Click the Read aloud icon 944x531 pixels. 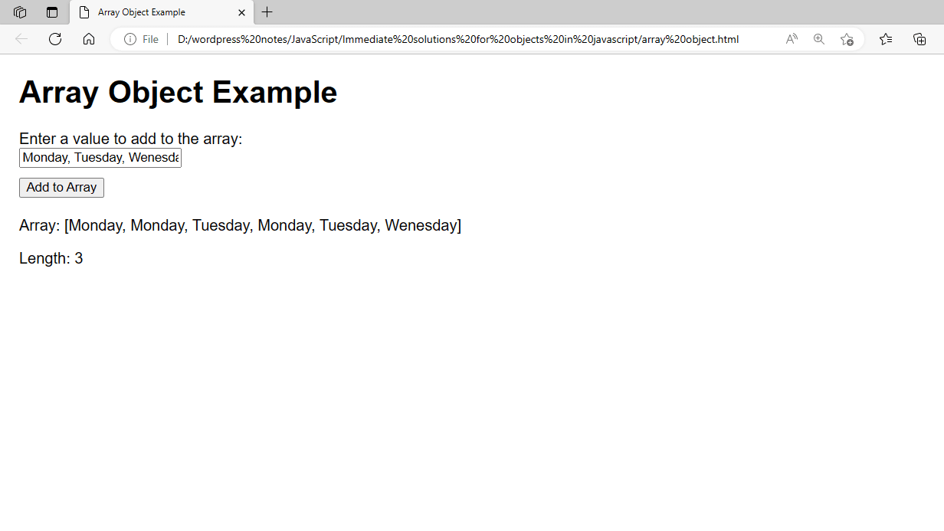(x=792, y=39)
